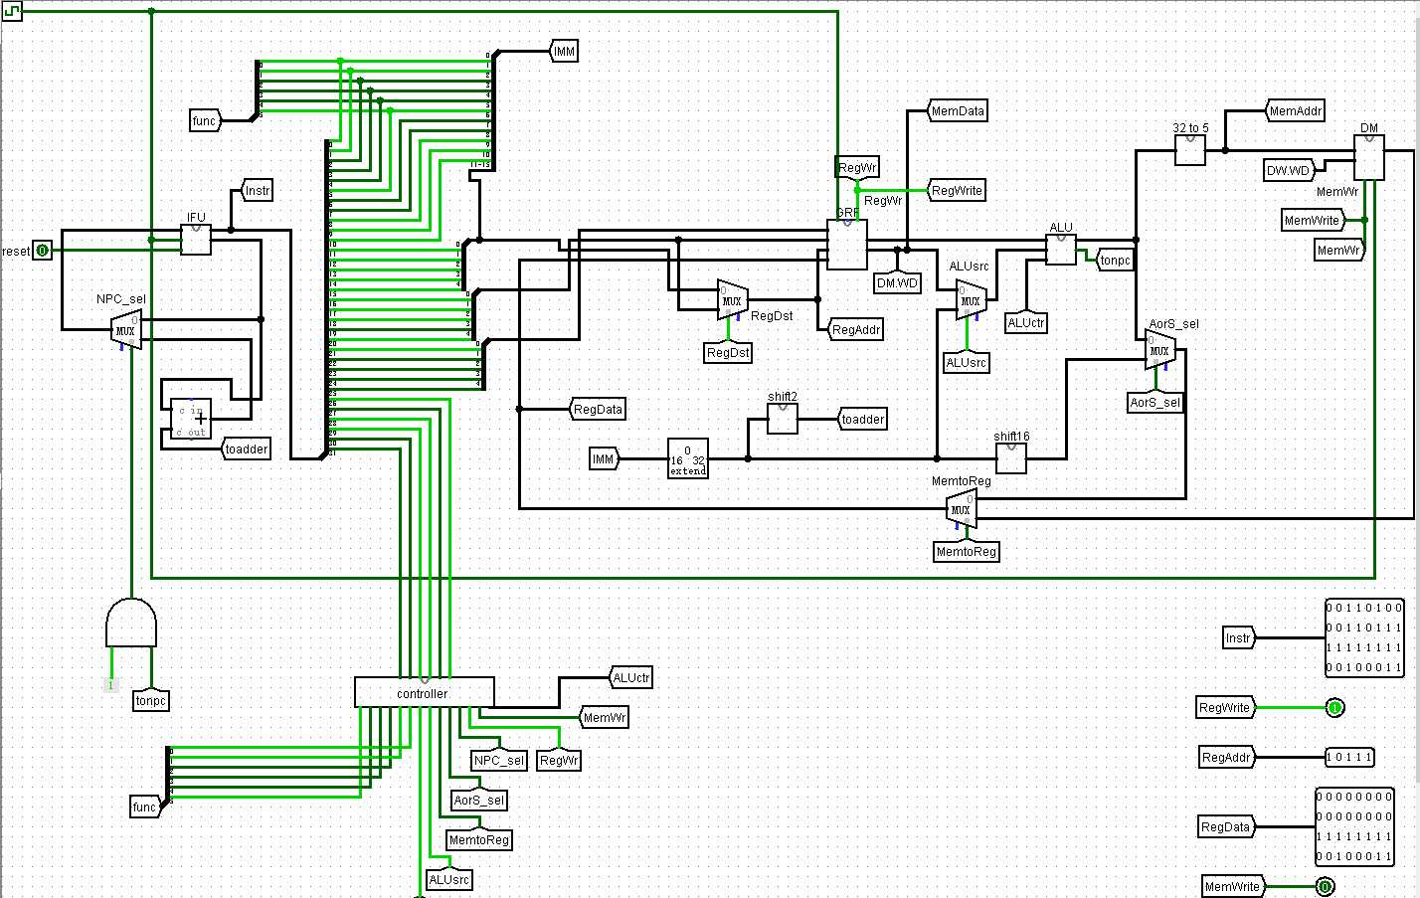This screenshot has width=1420, height=898.
Task: Click the RegData tunnel feeding the output display
Action: click(1226, 827)
